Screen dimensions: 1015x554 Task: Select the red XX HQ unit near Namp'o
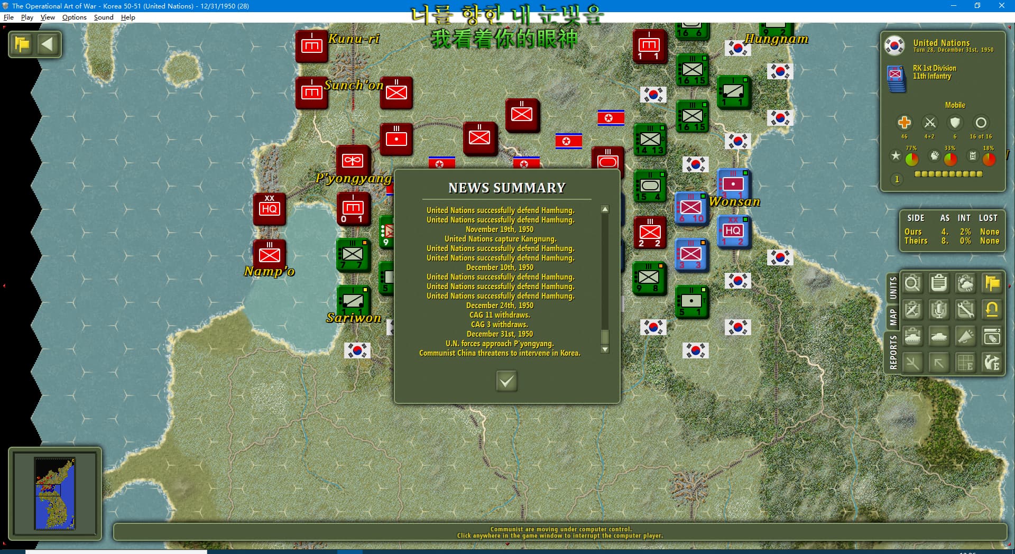(270, 209)
